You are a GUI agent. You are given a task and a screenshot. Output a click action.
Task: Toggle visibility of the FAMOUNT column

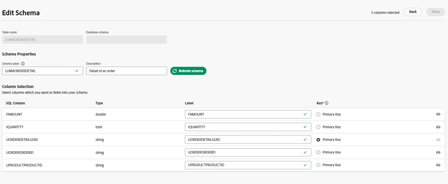coord(438,114)
